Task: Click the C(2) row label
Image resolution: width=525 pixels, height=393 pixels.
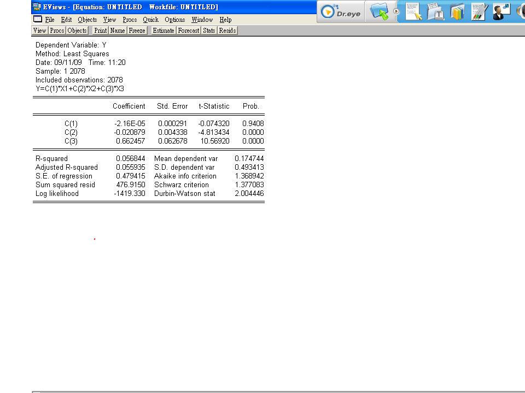Action: coord(71,132)
